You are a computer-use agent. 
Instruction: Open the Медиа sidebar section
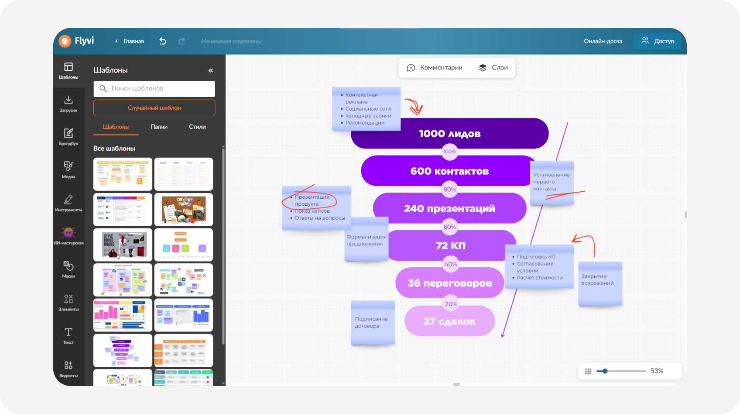[x=69, y=170]
